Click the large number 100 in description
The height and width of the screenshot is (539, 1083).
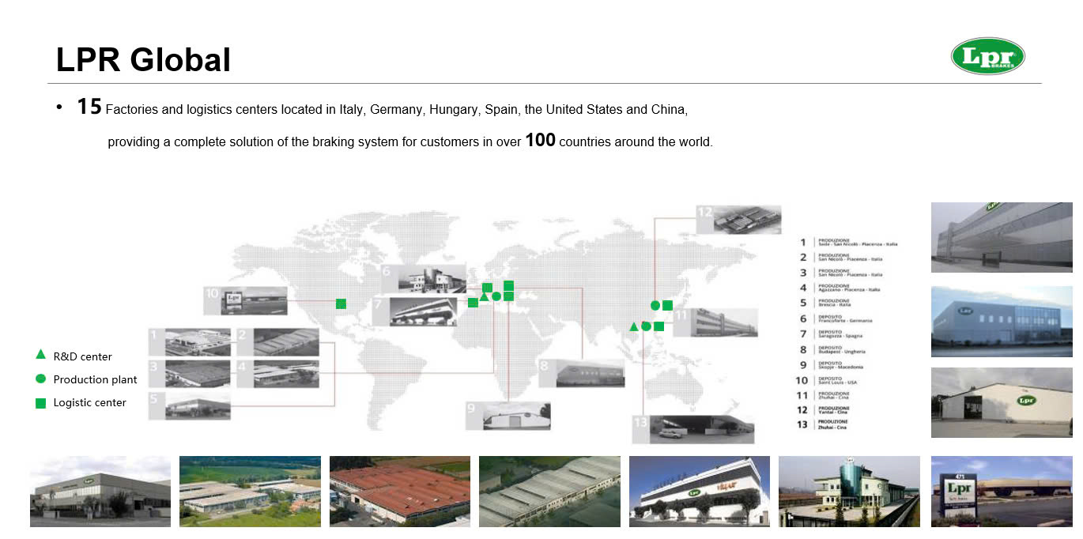tap(540, 141)
